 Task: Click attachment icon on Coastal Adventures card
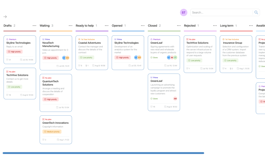[86, 65]
